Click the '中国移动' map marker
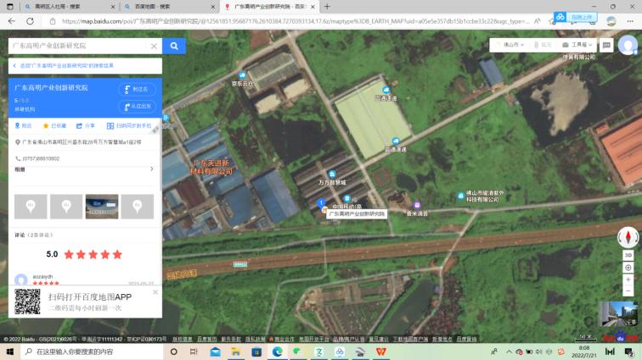642x360 pixels. 346,199
